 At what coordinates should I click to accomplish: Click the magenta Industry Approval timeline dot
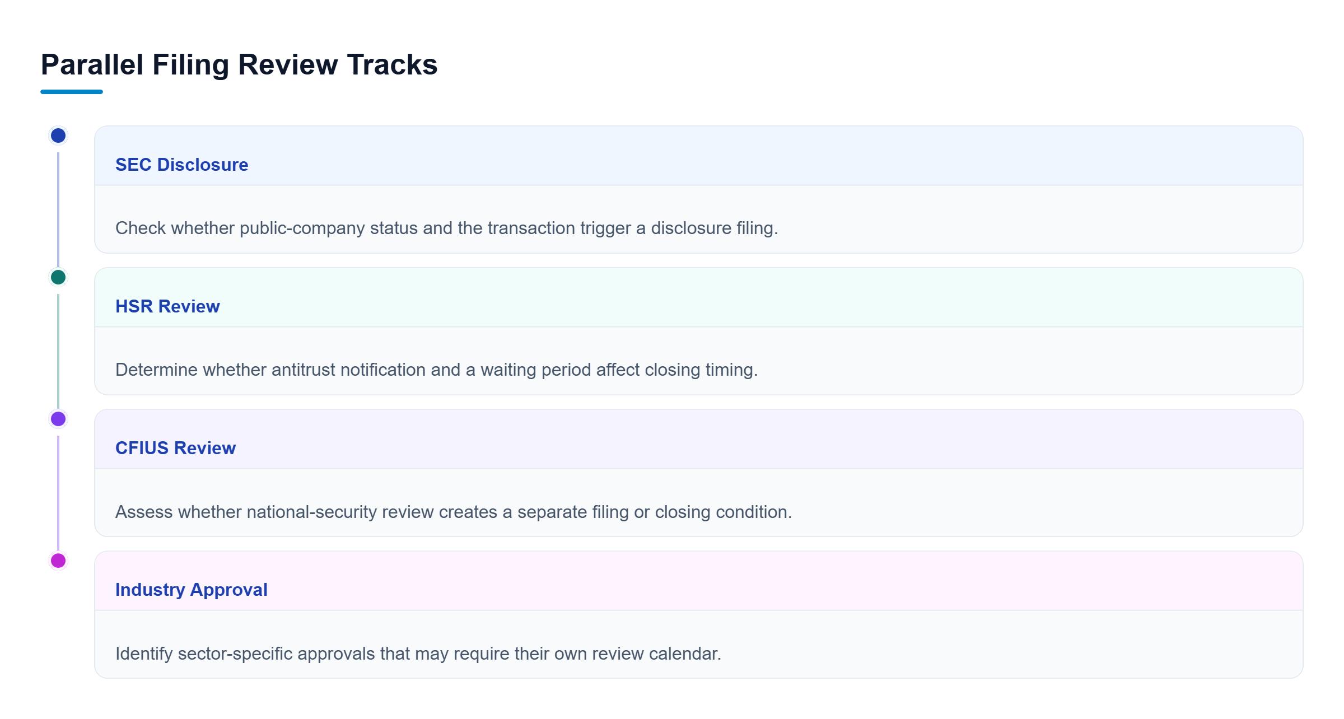pos(58,561)
